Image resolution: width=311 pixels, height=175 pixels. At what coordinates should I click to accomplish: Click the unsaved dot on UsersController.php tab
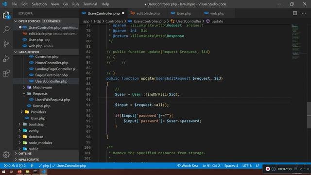click(123, 13)
